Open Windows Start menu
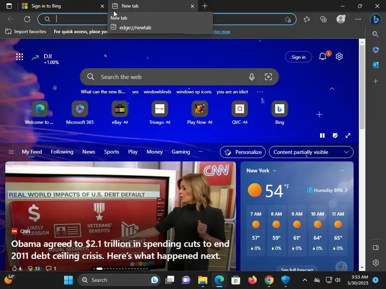 click(x=68, y=280)
